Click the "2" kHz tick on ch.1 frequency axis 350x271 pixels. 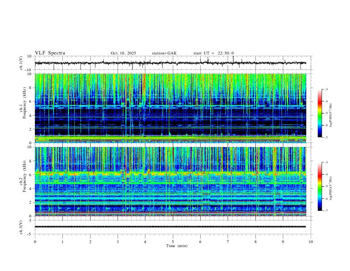[x=31, y=129]
